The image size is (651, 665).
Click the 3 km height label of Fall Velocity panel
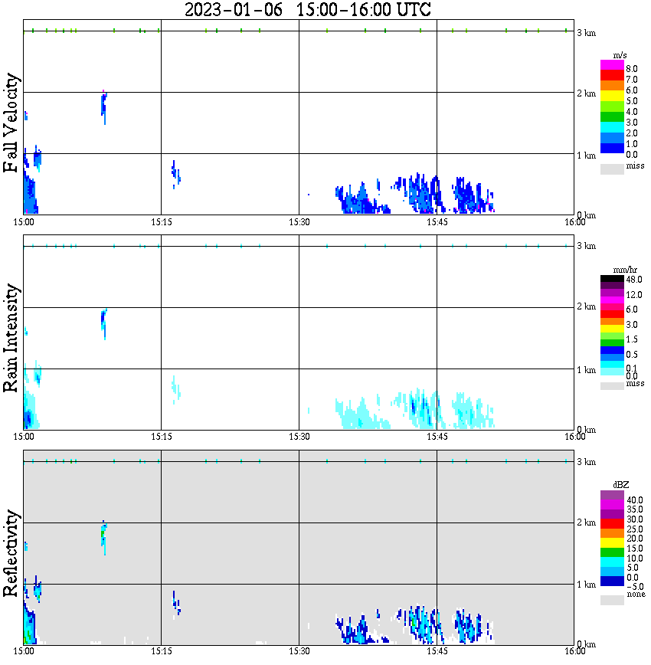[586, 33]
